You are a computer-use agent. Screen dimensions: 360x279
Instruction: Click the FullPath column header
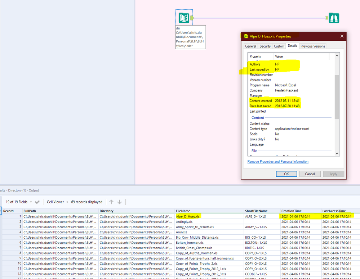point(61,211)
